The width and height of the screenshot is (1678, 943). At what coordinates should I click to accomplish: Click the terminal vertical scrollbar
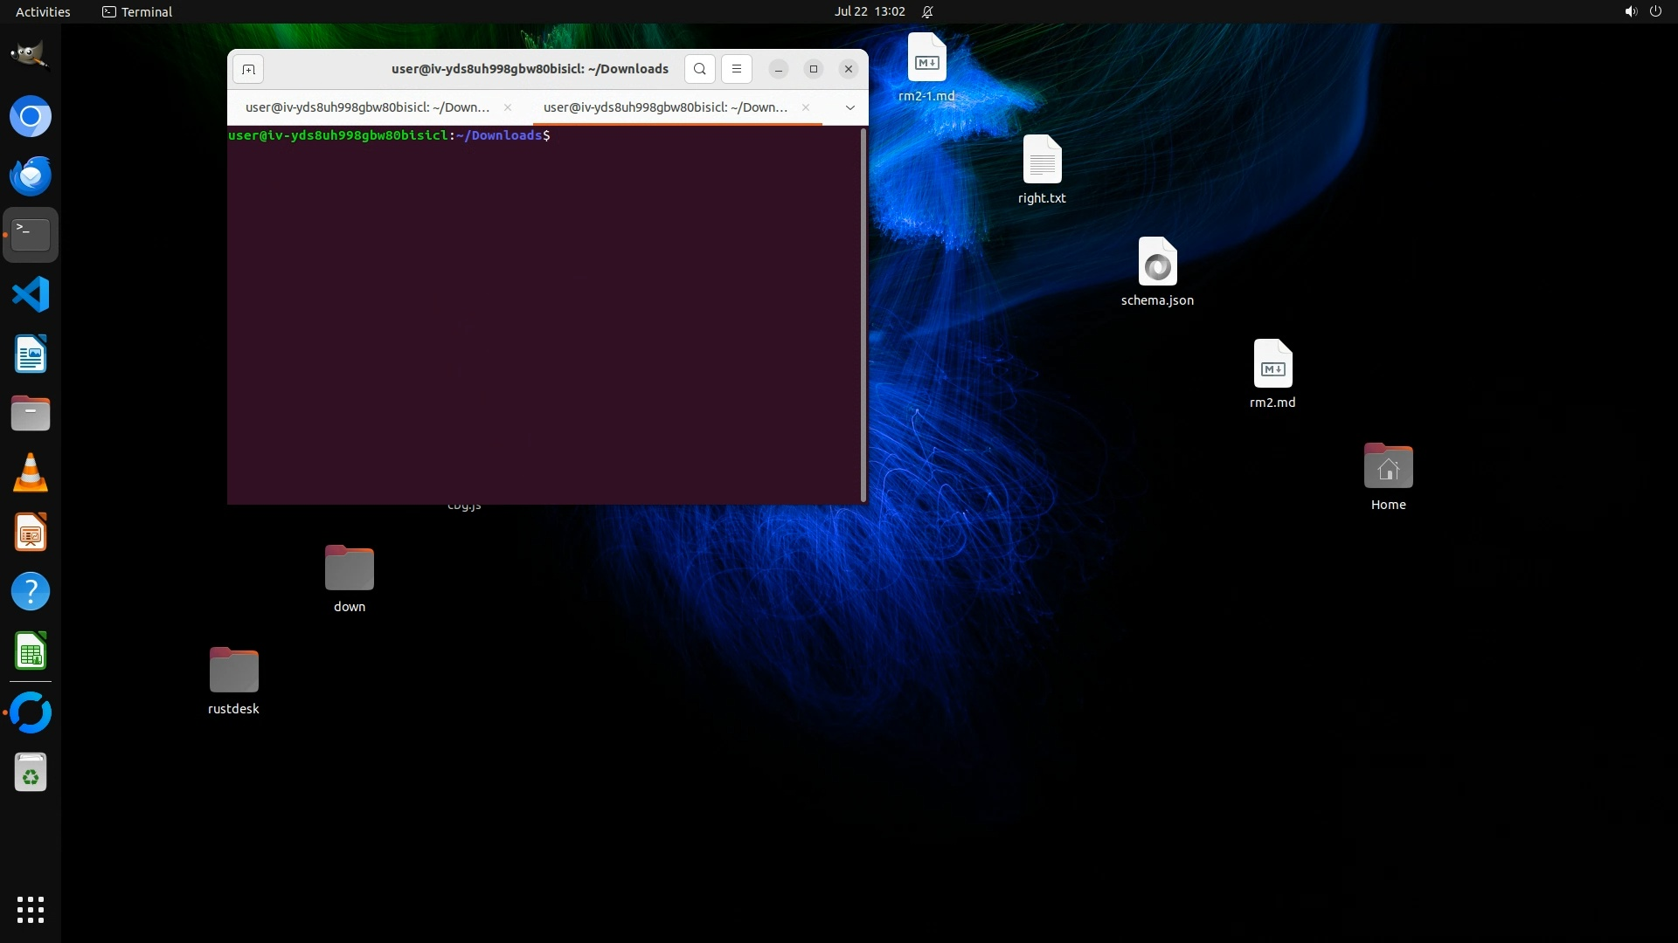coord(863,314)
